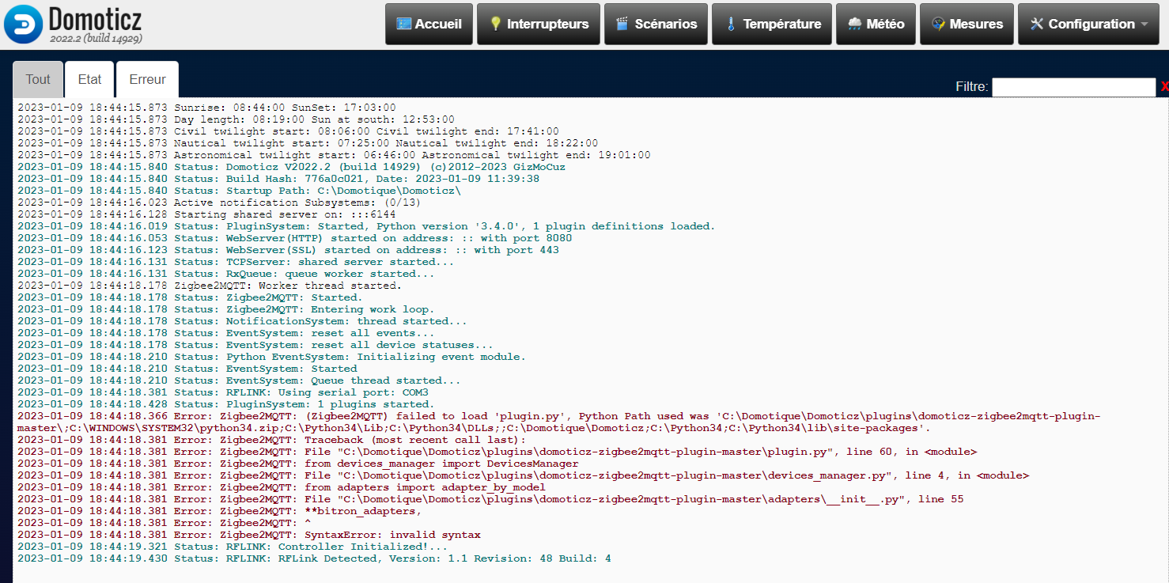Click the 'WebServer(SSL) started' port 443 line
Viewport: 1169px width, 583px height.
click(x=288, y=250)
